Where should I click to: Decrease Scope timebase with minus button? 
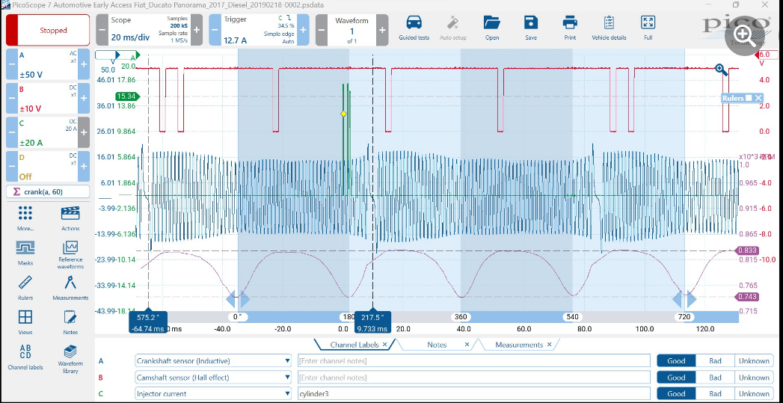(x=102, y=30)
